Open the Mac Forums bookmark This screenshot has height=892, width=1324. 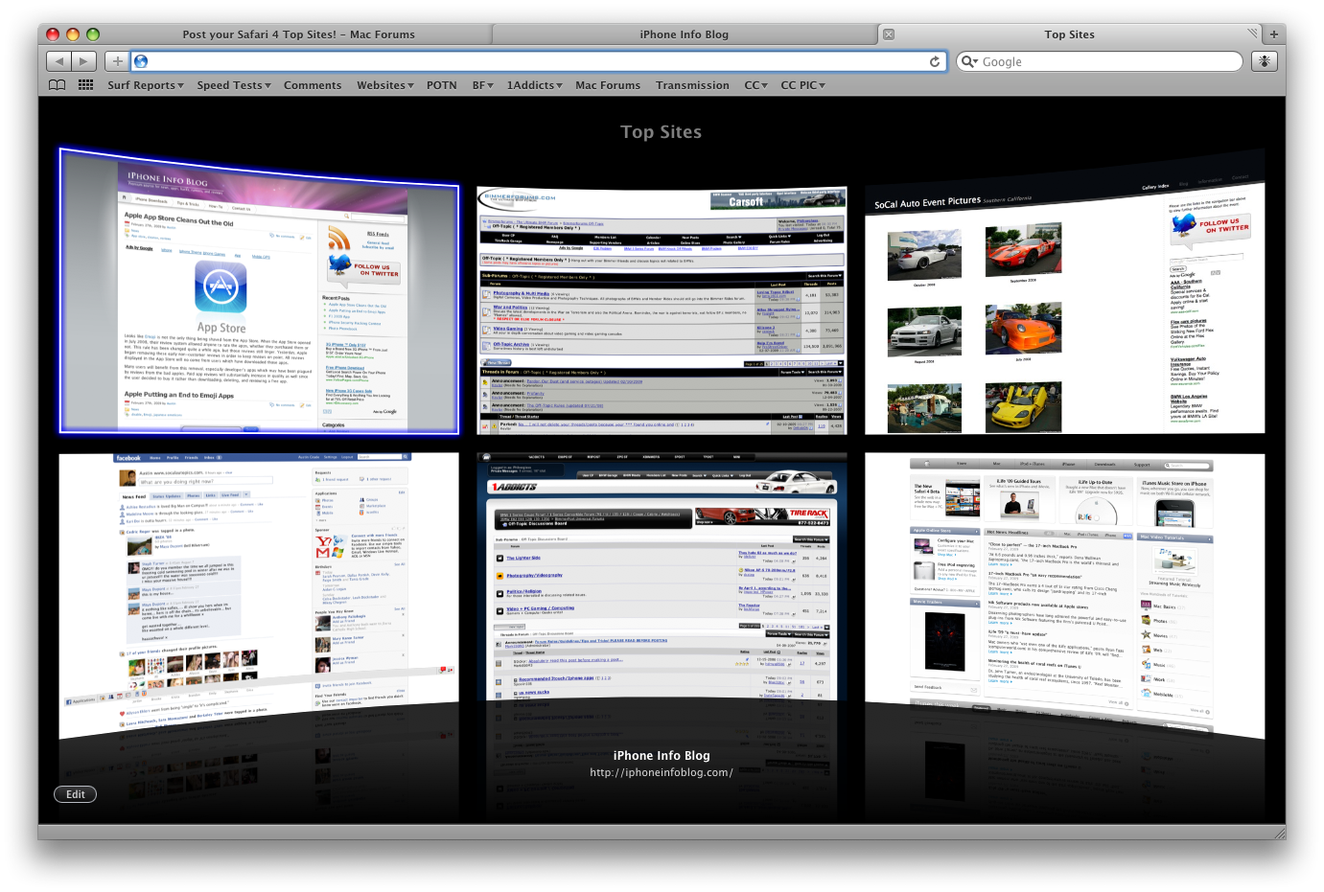click(608, 85)
